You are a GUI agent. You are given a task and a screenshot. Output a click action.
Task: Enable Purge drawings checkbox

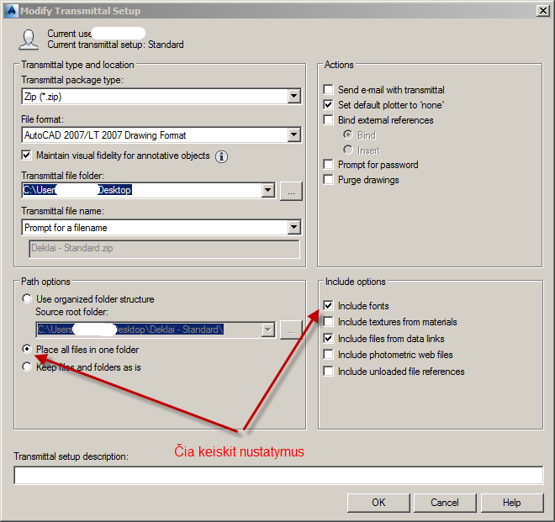[329, 179]
